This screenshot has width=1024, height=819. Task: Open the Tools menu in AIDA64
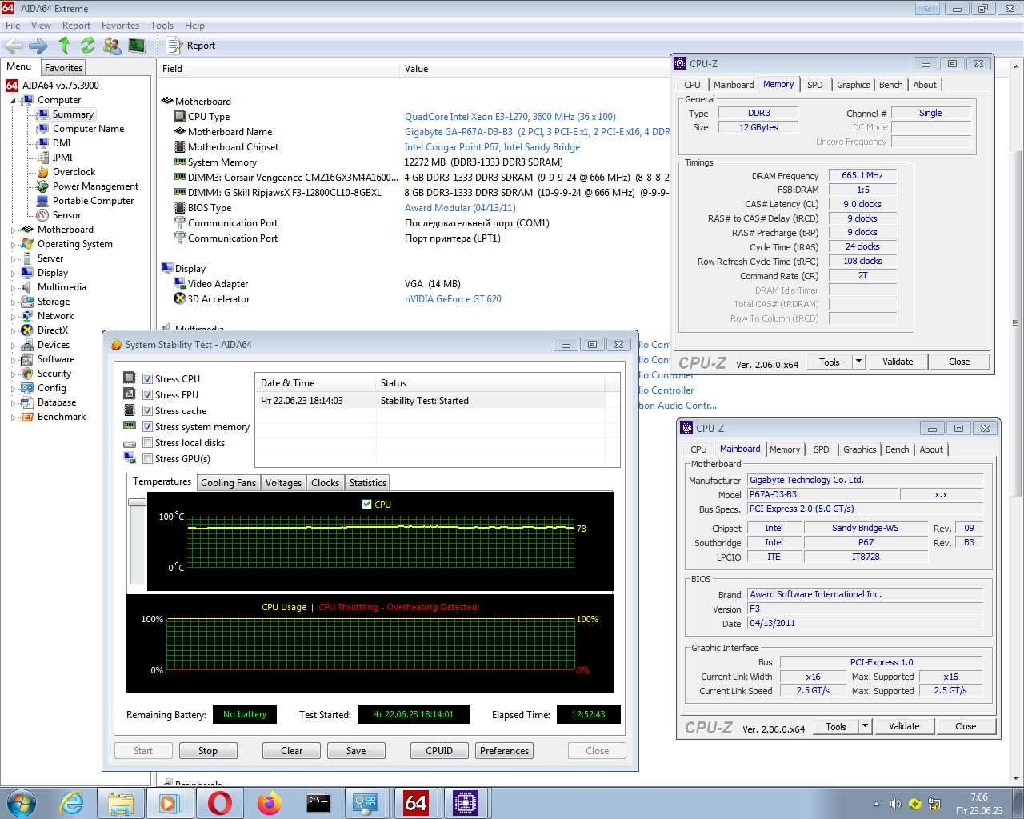[x=162, y=26]
